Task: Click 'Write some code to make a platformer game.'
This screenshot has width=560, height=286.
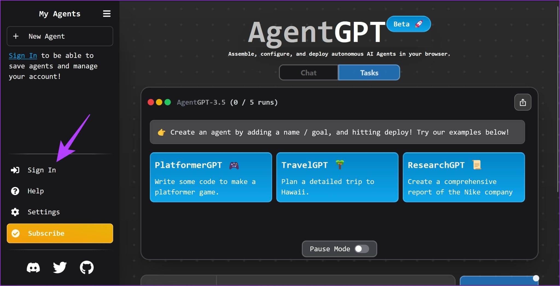Action: pyautogui.click(x=205, y=187)
